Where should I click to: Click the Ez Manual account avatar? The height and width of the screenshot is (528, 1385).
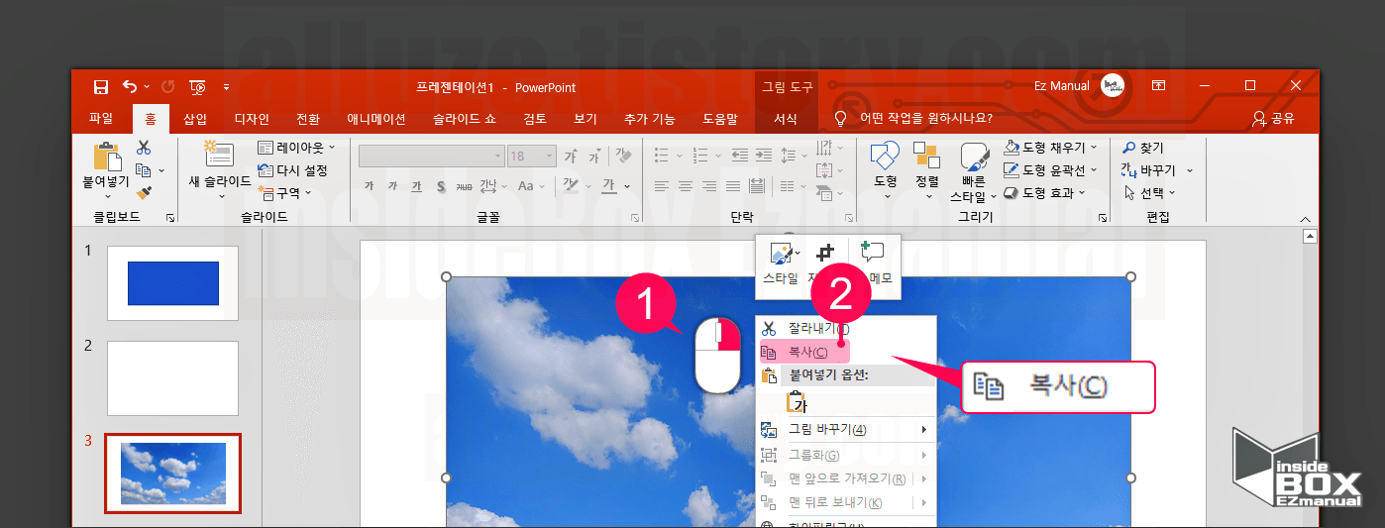pos(1112,86)
